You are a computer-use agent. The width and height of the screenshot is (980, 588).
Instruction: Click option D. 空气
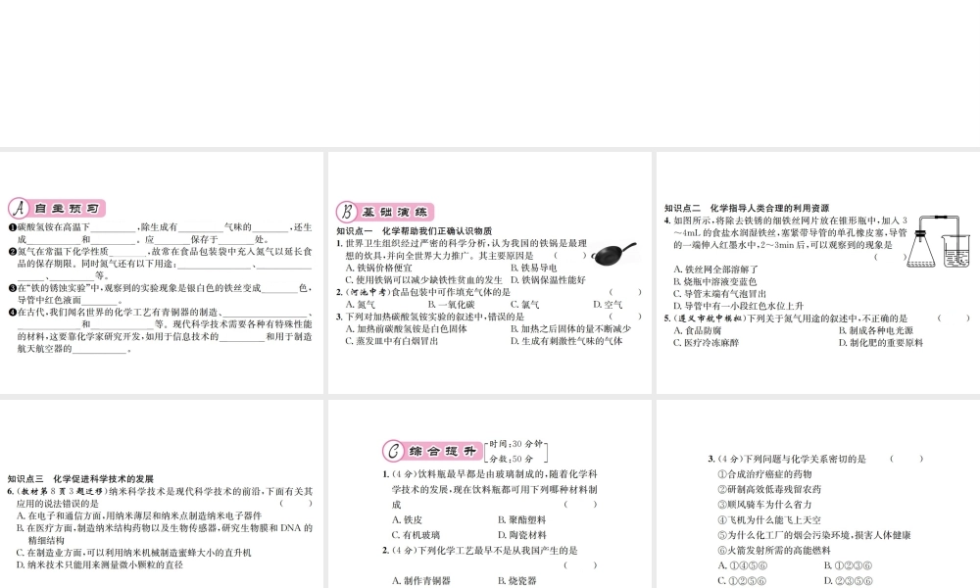608,305
